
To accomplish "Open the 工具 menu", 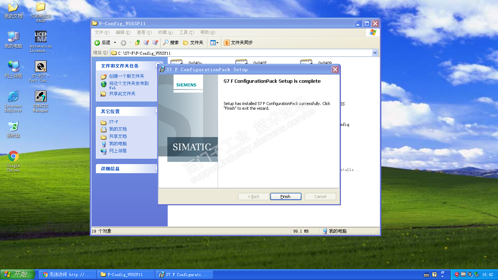I will [x=186, y=32].
